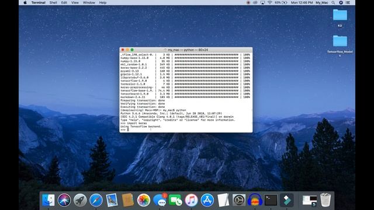Image resolution: width=374 pixels, height=210 pixels.
Task: Click the Terminal icon in Dock
Action: tap(271, 199)
